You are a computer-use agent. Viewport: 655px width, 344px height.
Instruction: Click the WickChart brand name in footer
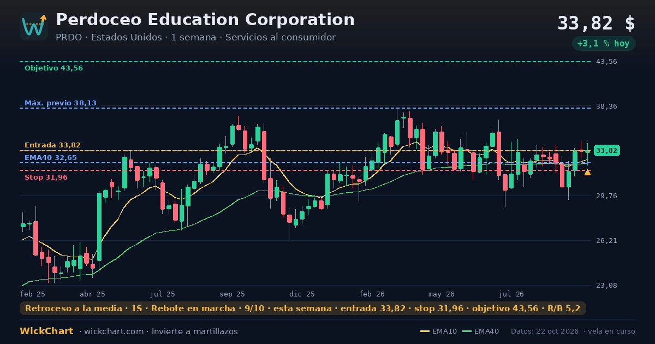coord(46,331)
